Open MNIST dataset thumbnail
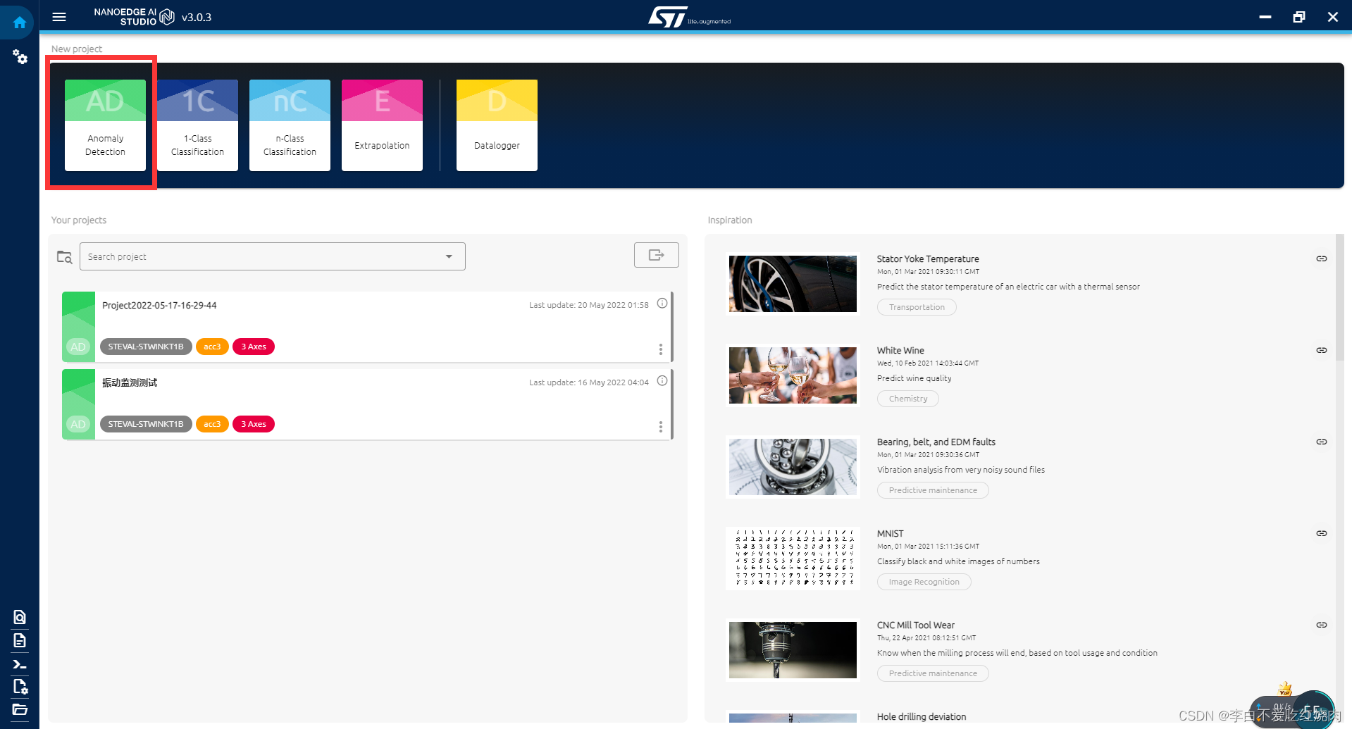Viewport: 1352px width, 729px height. [793, 559]
